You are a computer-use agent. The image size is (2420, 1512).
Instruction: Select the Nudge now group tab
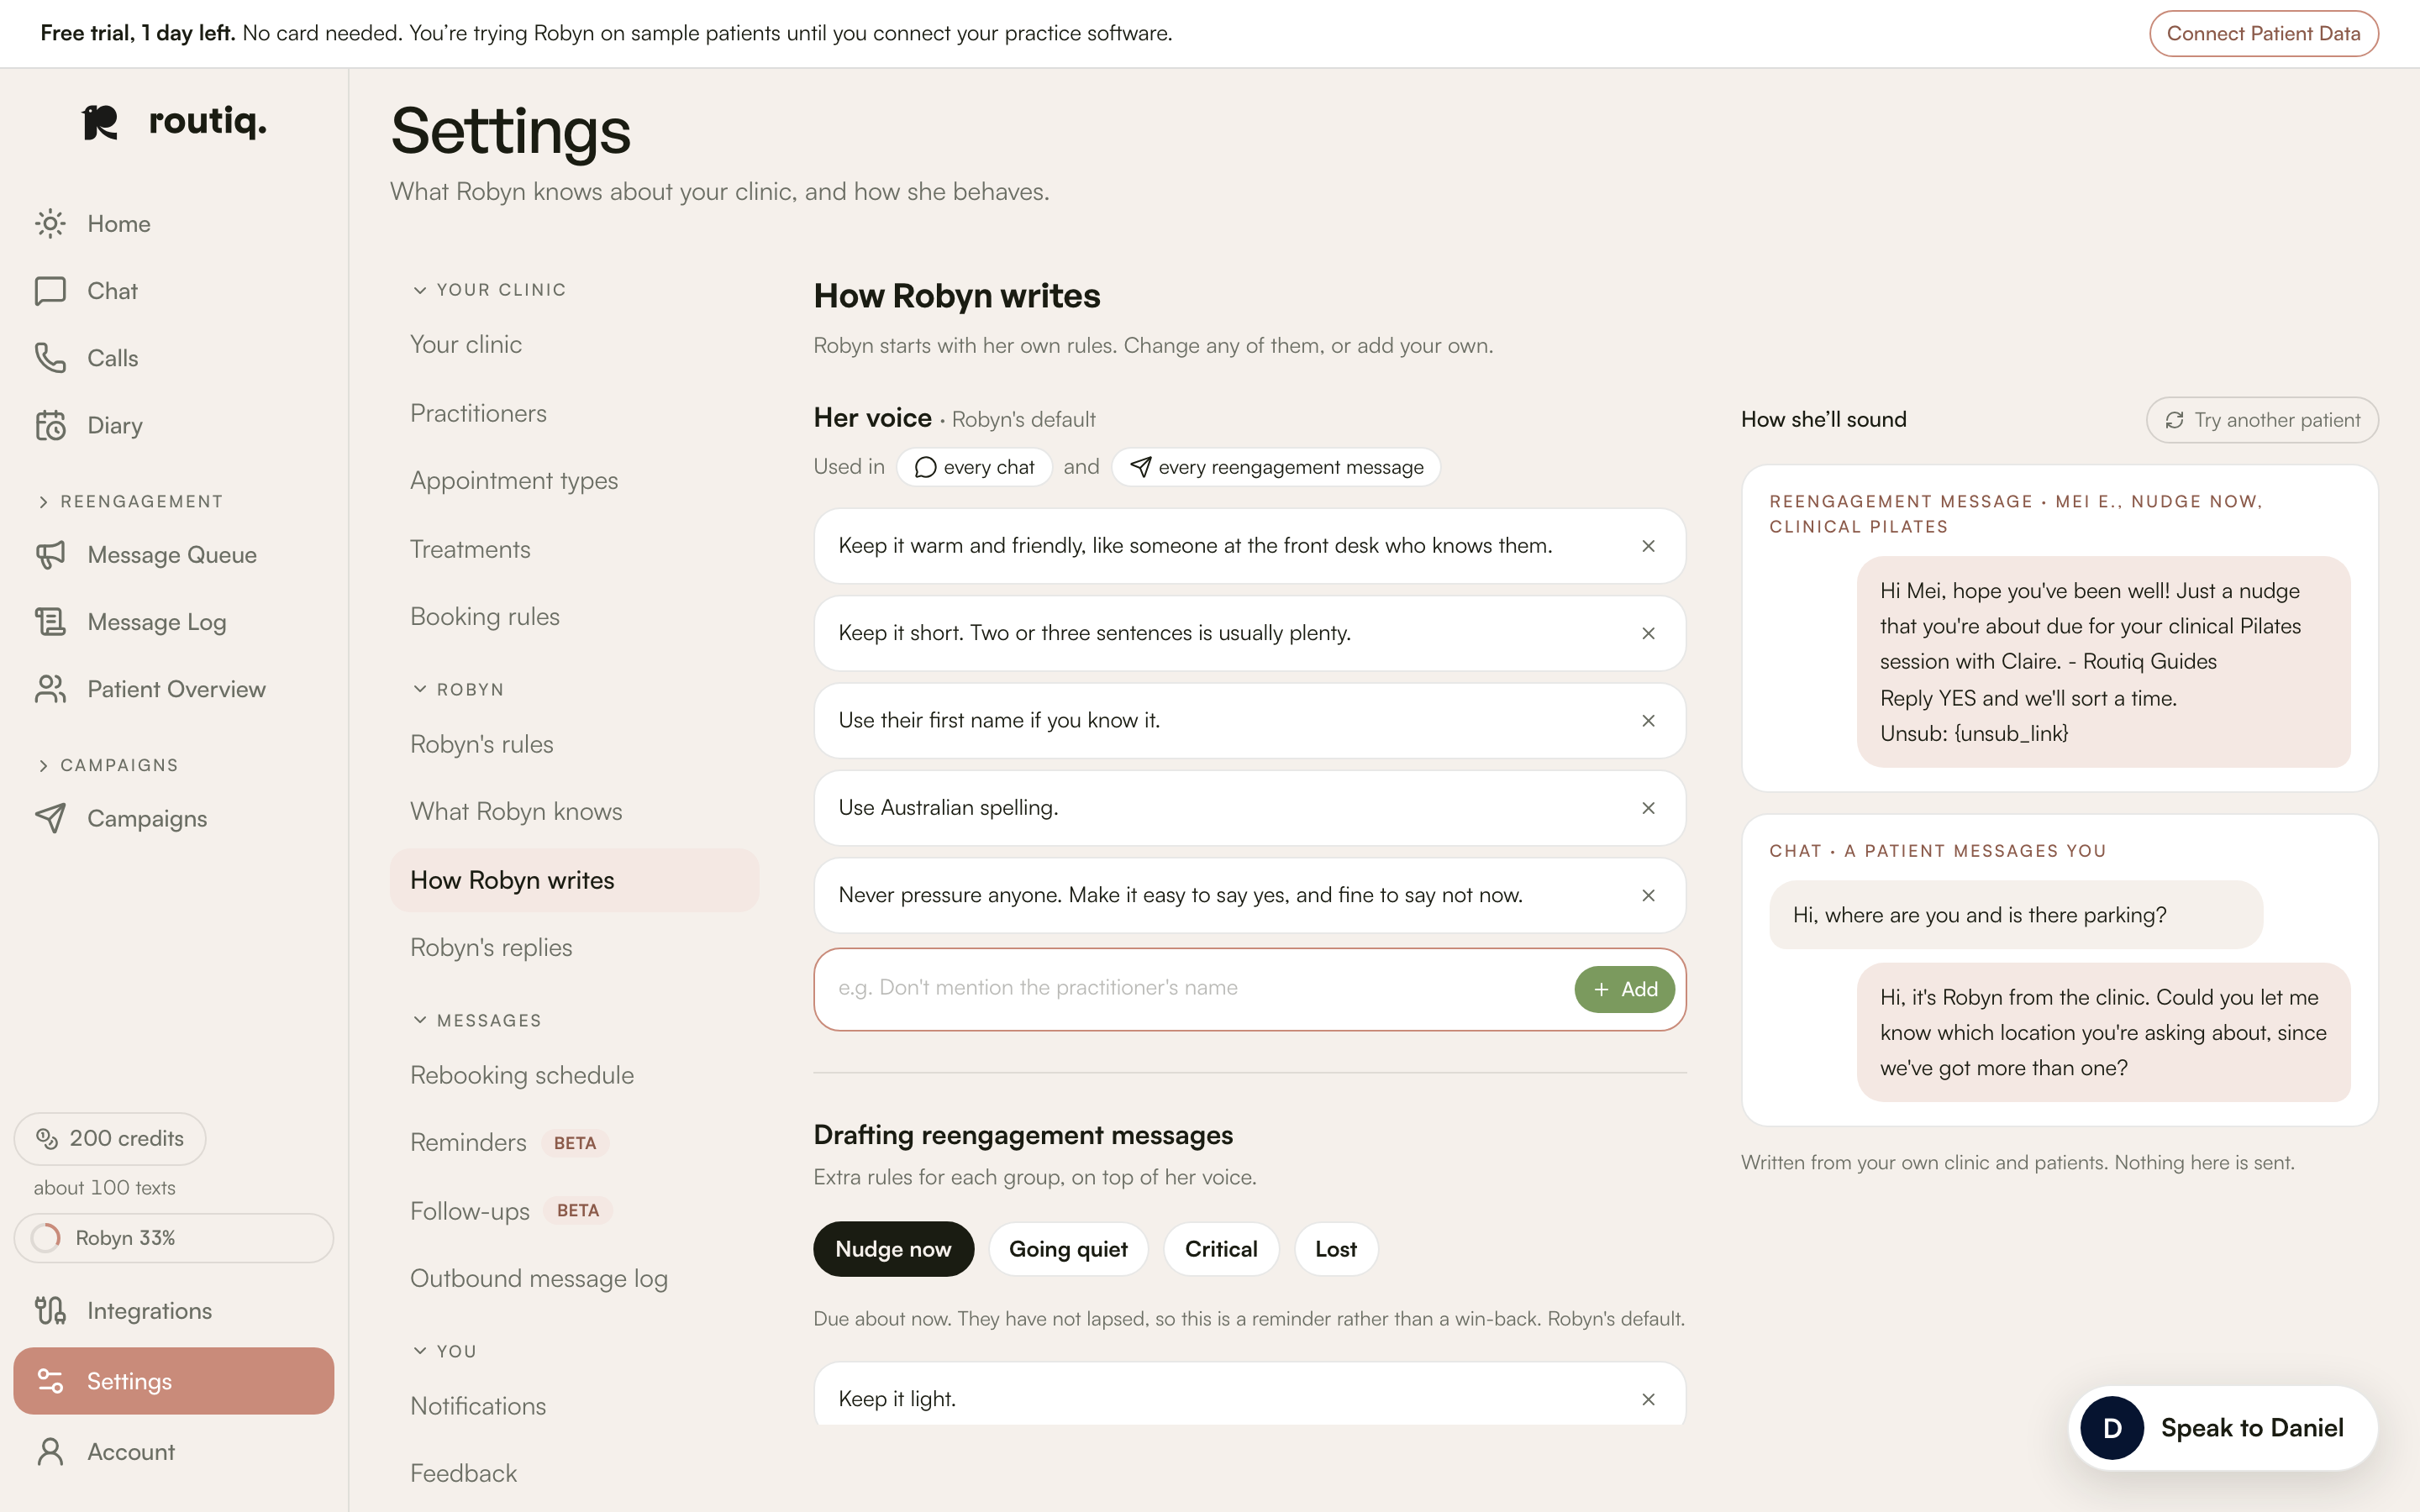(x=893, y=1249)
